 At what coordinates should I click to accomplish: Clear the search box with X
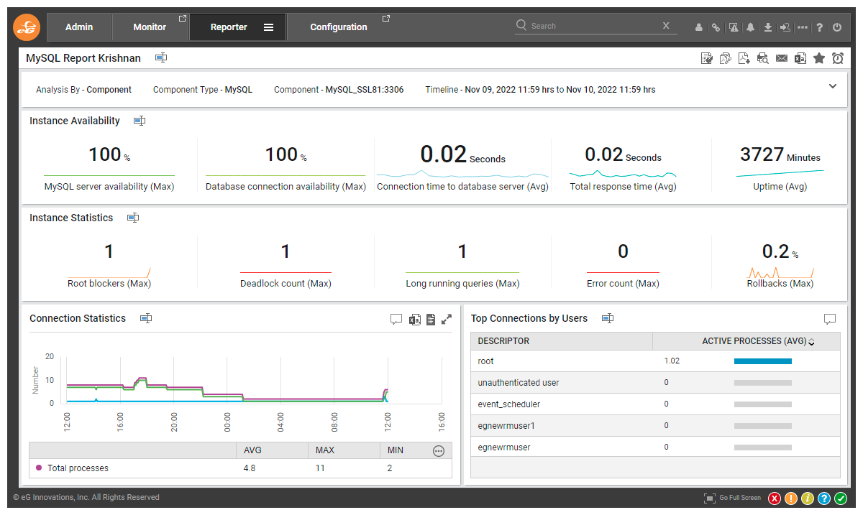(666, 25)
